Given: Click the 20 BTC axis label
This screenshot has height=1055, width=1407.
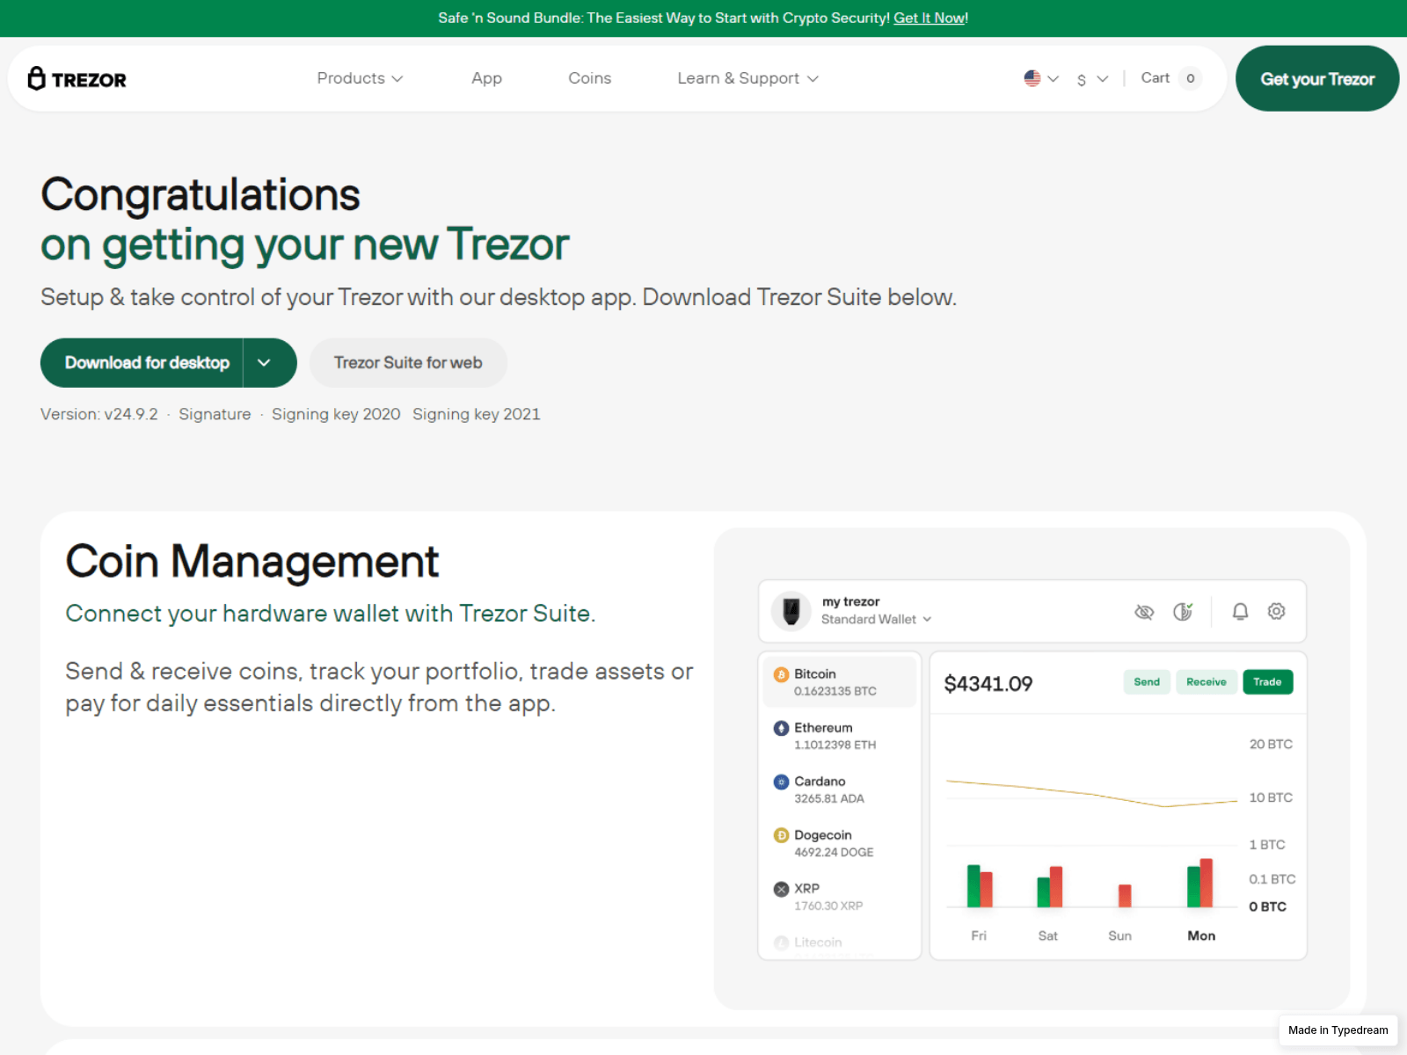Looking at the screenshot, I should (x=1271, y=744).
